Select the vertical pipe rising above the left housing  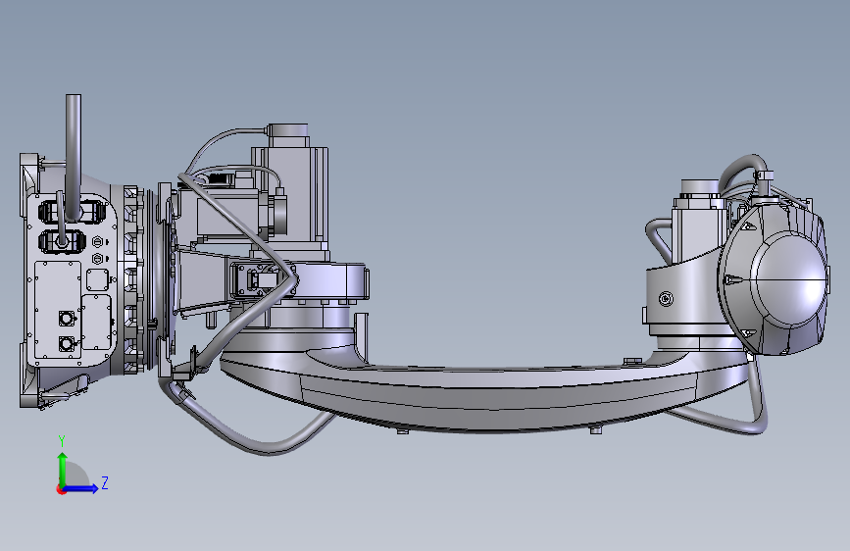tap(74, 156)
